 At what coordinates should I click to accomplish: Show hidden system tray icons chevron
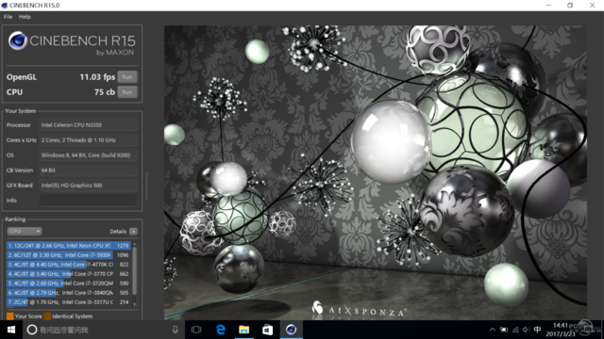tap(493, 330)
